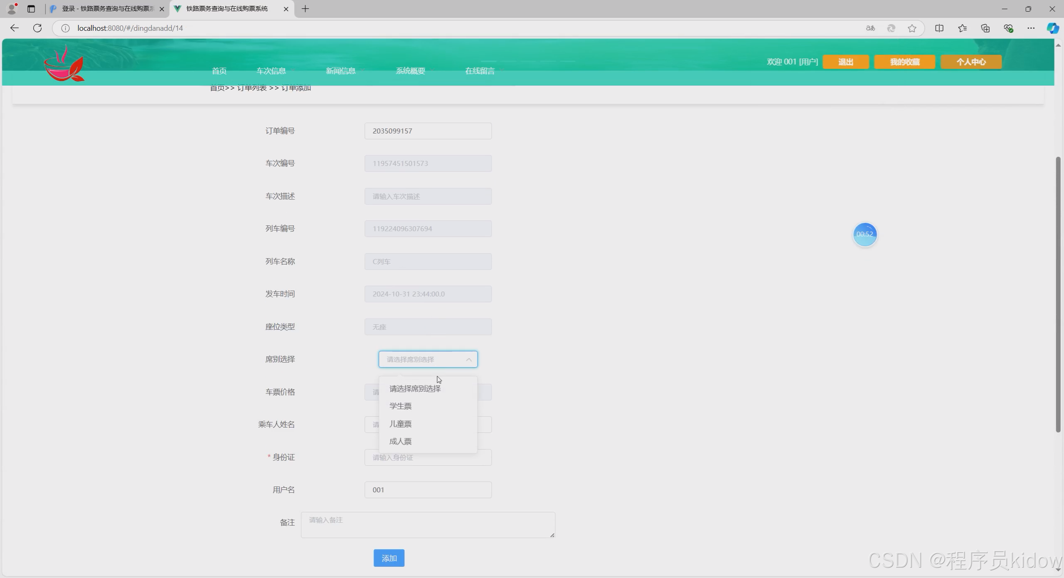Click the 车次描述 field

pos(428,196)
